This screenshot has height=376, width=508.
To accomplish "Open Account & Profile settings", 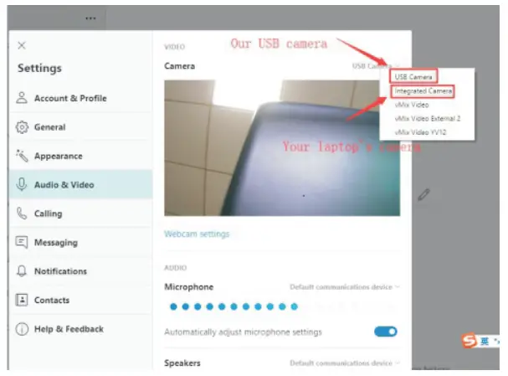I will (x=81, y=98).
